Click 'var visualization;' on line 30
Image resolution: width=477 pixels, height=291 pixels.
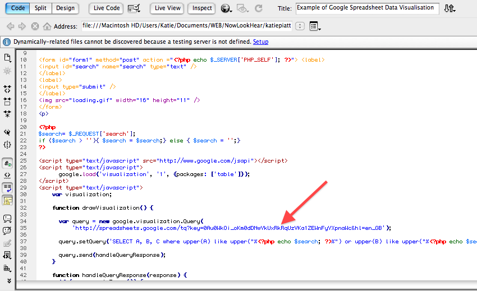[x=82, y=195]
